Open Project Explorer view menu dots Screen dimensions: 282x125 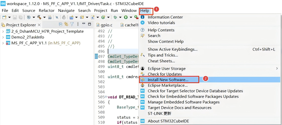pyautogui.click(x=78, y=24)
